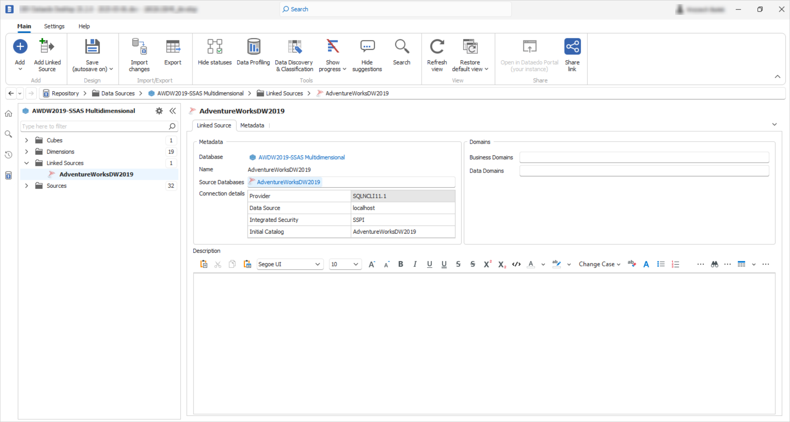Toggle single underline formatting

(x=429, y=264)
